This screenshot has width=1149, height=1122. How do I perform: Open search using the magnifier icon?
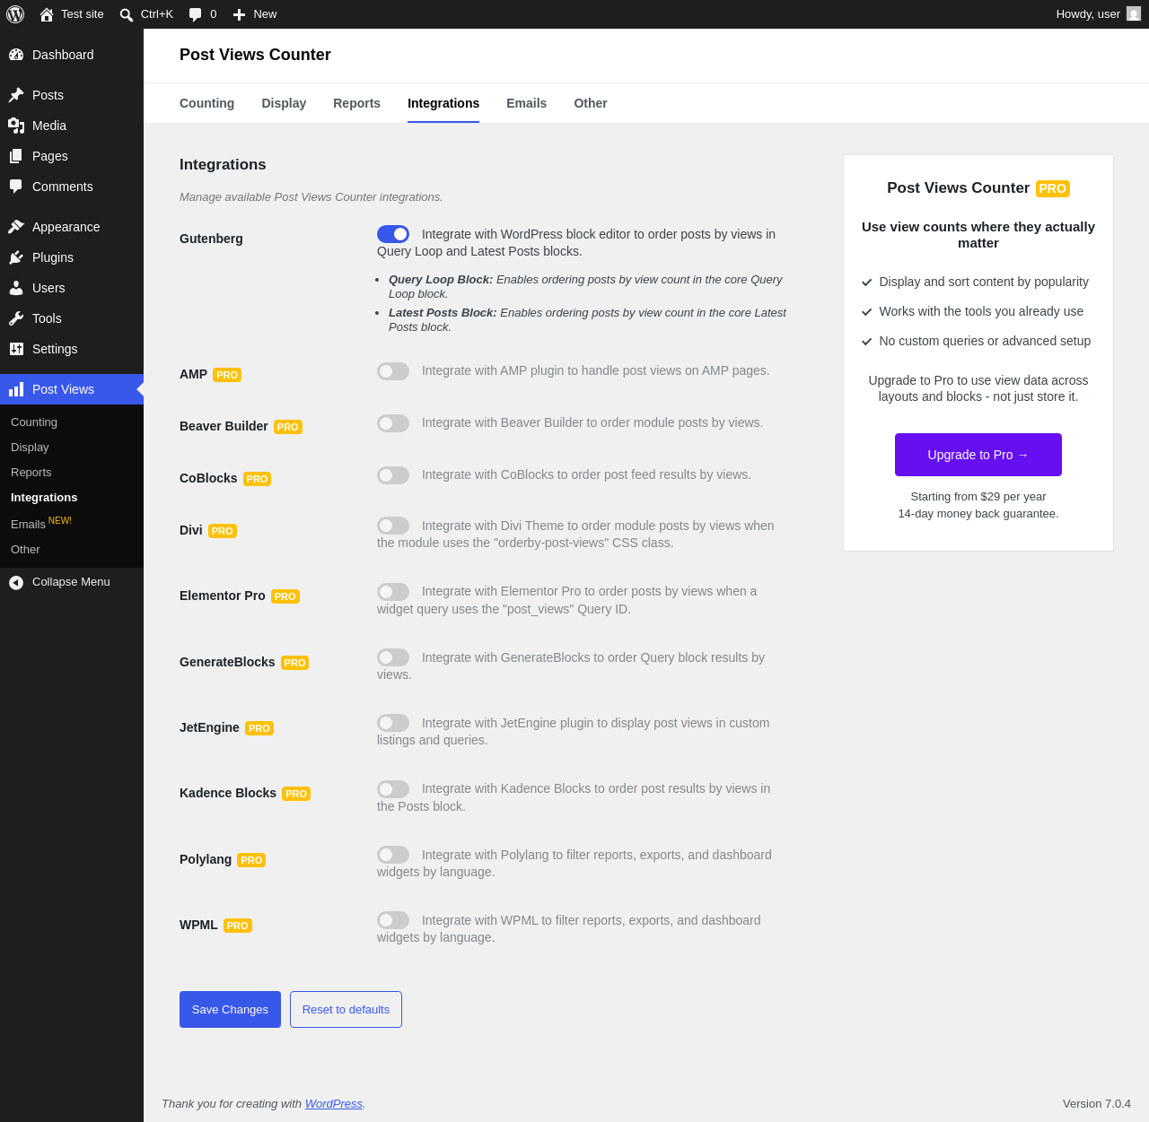(127, 14)
